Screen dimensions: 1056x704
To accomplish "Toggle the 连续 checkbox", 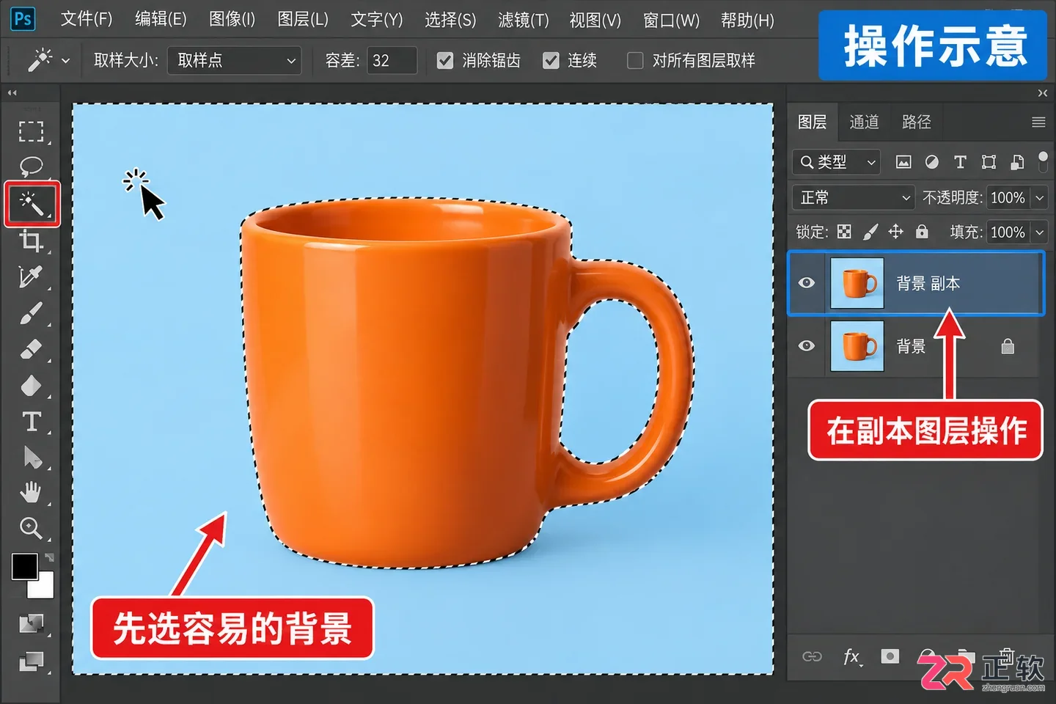I will [x=551, y=60].
